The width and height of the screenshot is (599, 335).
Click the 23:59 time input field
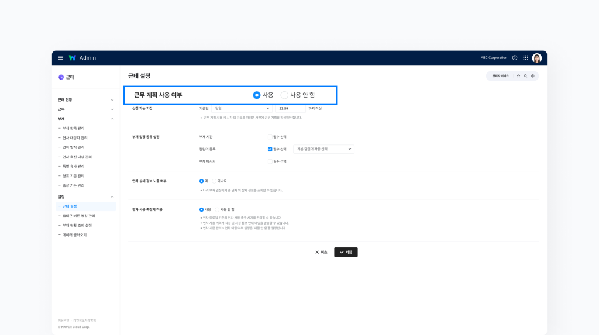click(x=290, y=108)
